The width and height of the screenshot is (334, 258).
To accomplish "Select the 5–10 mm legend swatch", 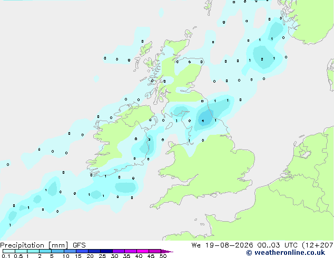I will 57,251.
